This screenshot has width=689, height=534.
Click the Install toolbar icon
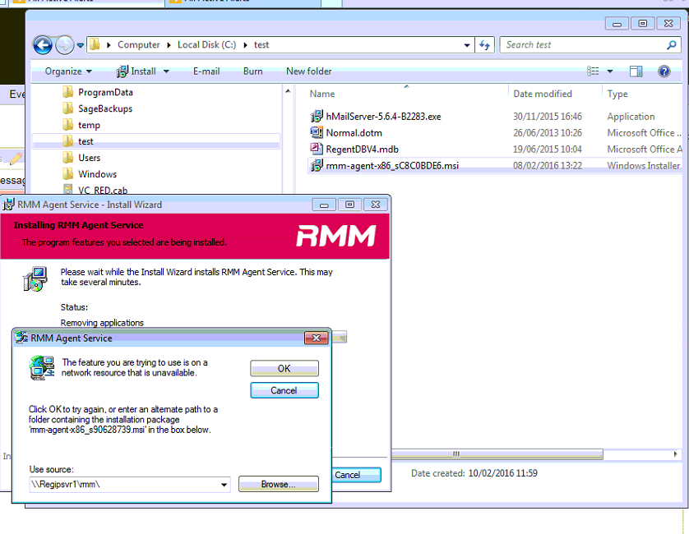click(x=123, y=71)
